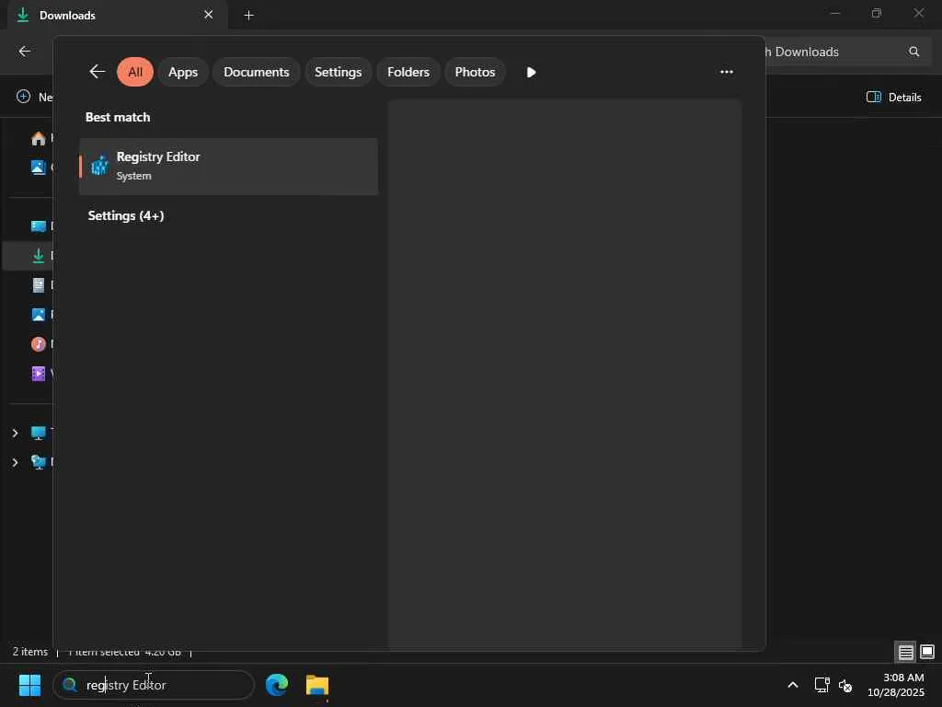Click the 2 items status text
Image resolution: width=942 pixels, height=707 pixels.
[x=30, y=652]
